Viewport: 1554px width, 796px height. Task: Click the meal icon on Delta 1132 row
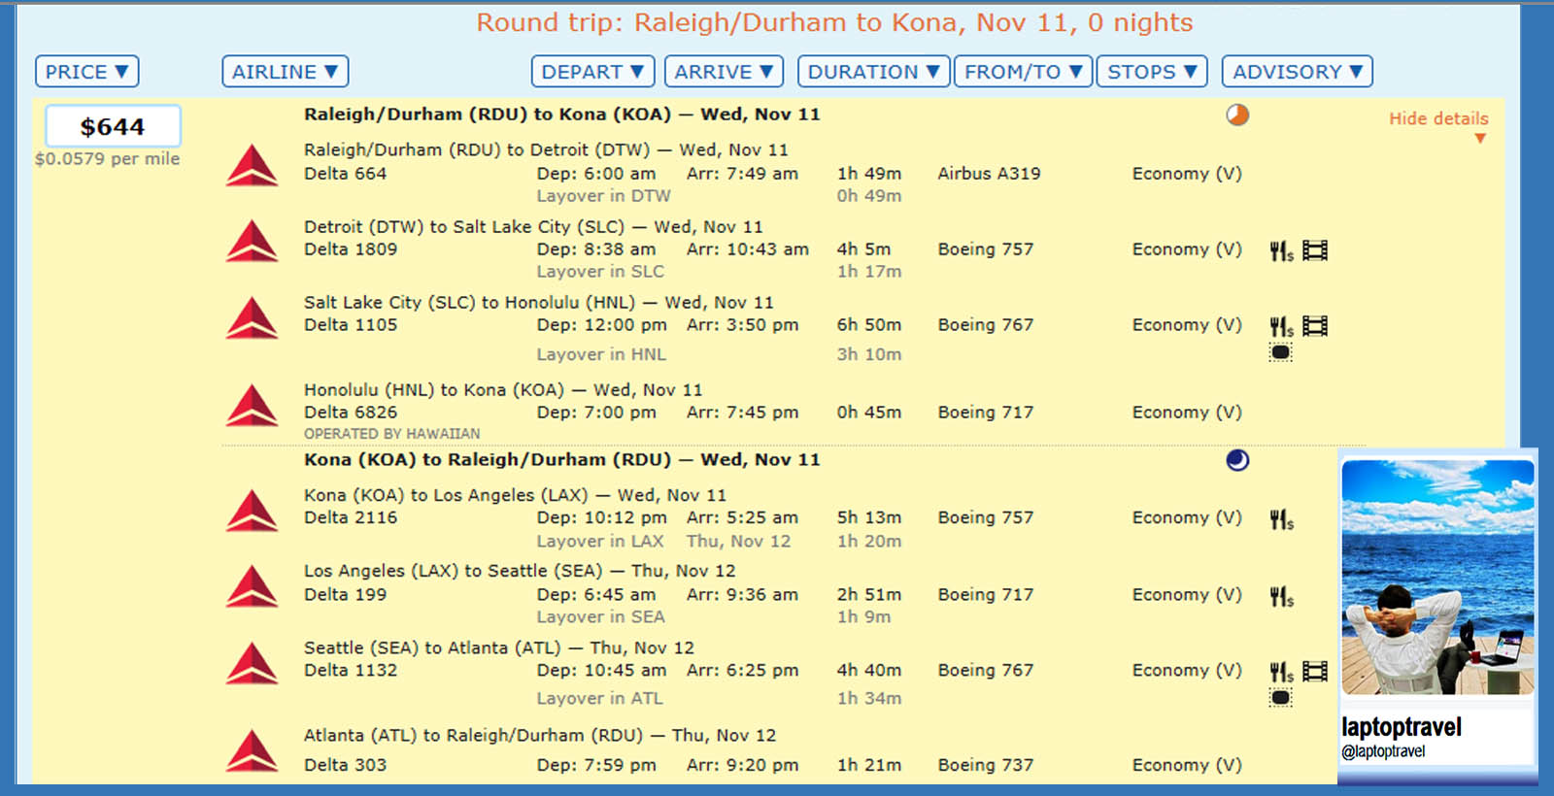1282,672
